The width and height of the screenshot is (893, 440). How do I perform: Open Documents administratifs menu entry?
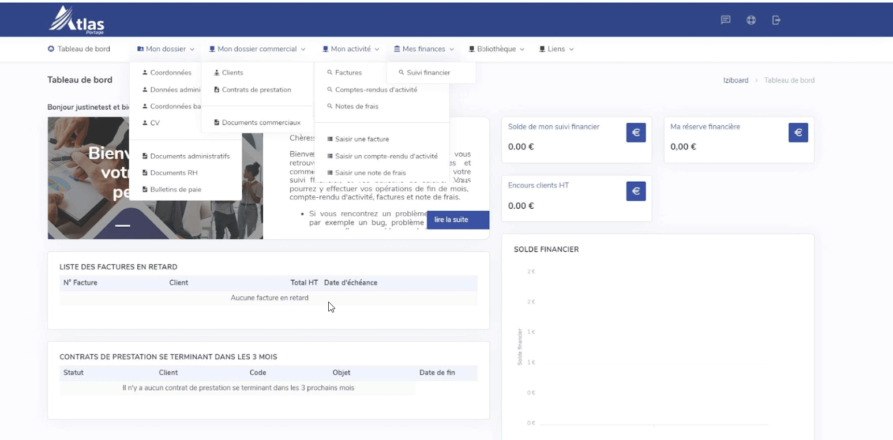186,156
